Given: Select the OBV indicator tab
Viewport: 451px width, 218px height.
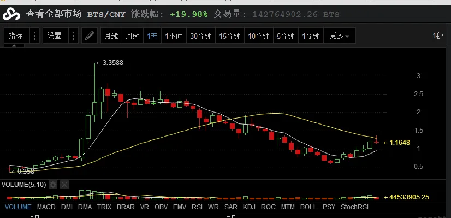Looking at the screenshot, I should tap(161, 207).
